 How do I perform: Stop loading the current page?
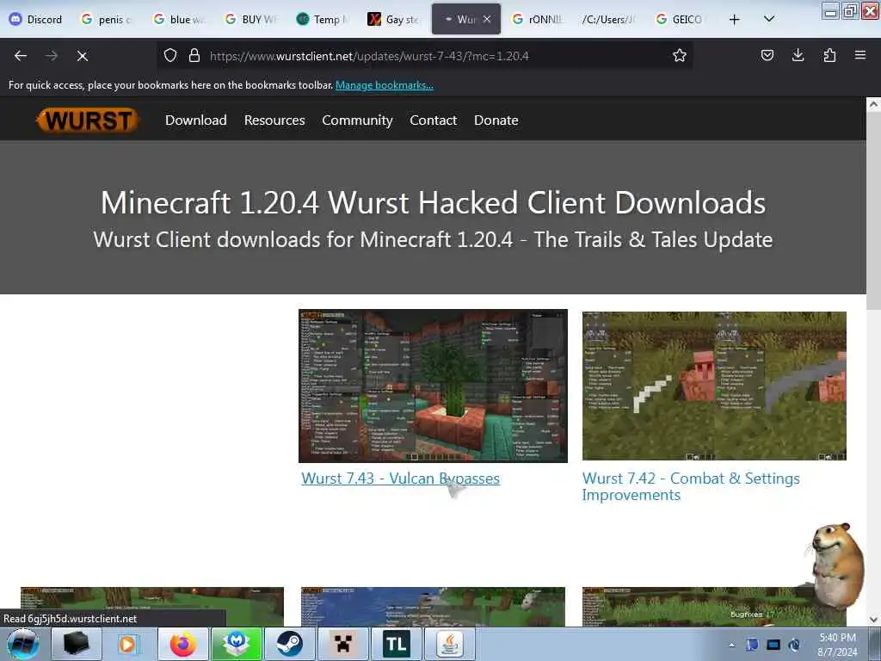pyautogui.click(x=82, y=56)
